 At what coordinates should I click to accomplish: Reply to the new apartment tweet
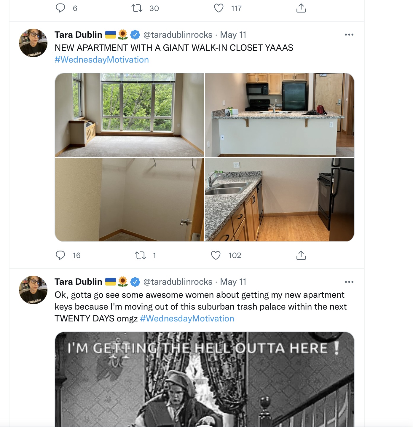(60, 255)
